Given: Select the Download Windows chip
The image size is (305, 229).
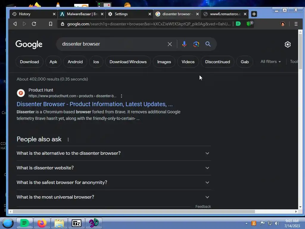Looking at the screenshot, I should (x=128, y=62).
